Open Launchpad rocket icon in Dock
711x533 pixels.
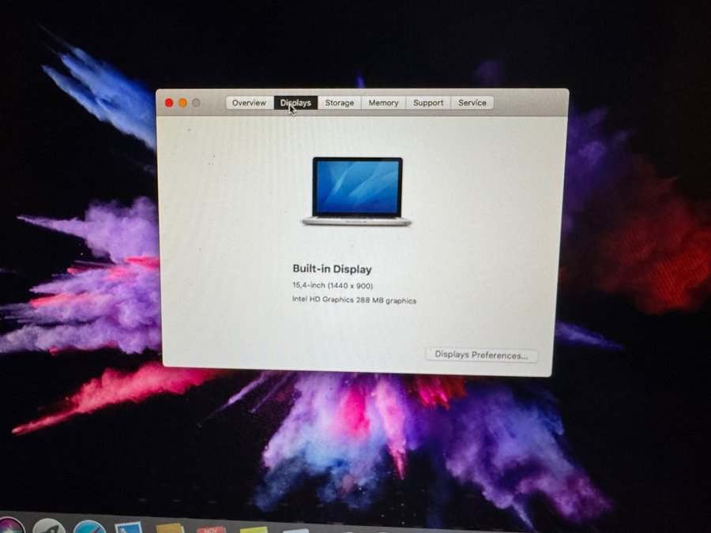click(x=49, y=527)
